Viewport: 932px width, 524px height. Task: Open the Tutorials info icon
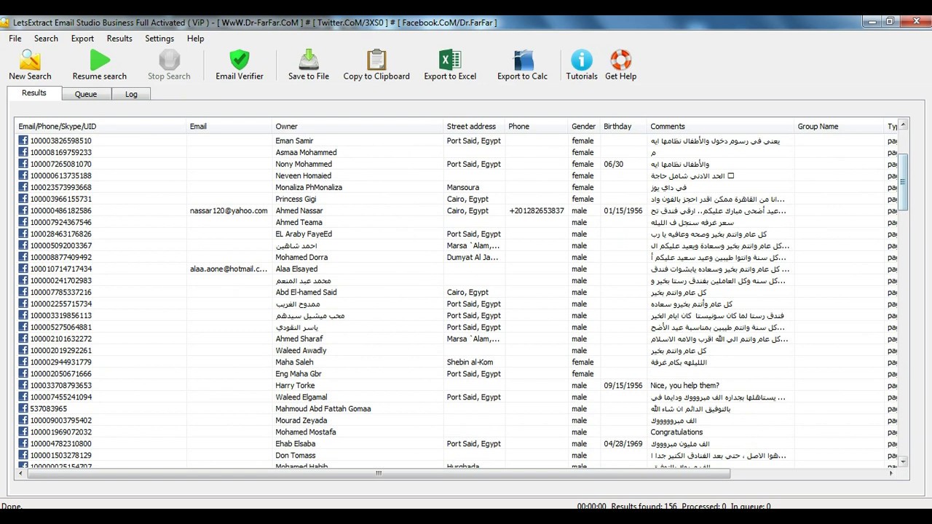pyautogui.click(x=582, y=60)
